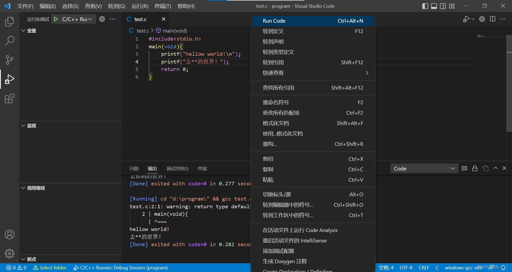Open the Extensions sidebar icon
The image size is (512, 272).
coord(10,98)
